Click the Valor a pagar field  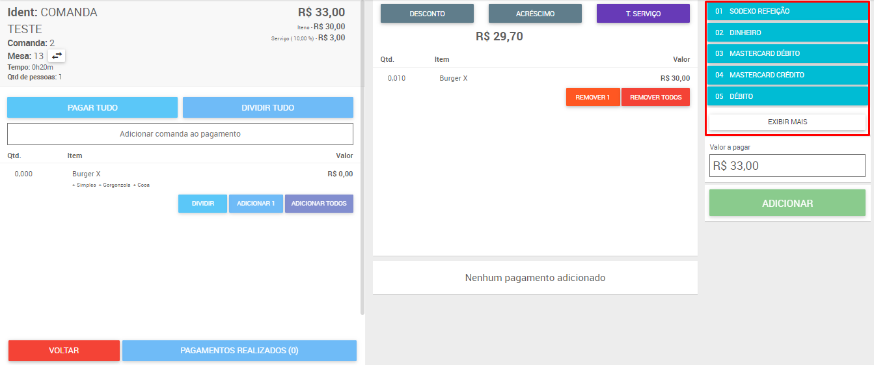point(787,165)
